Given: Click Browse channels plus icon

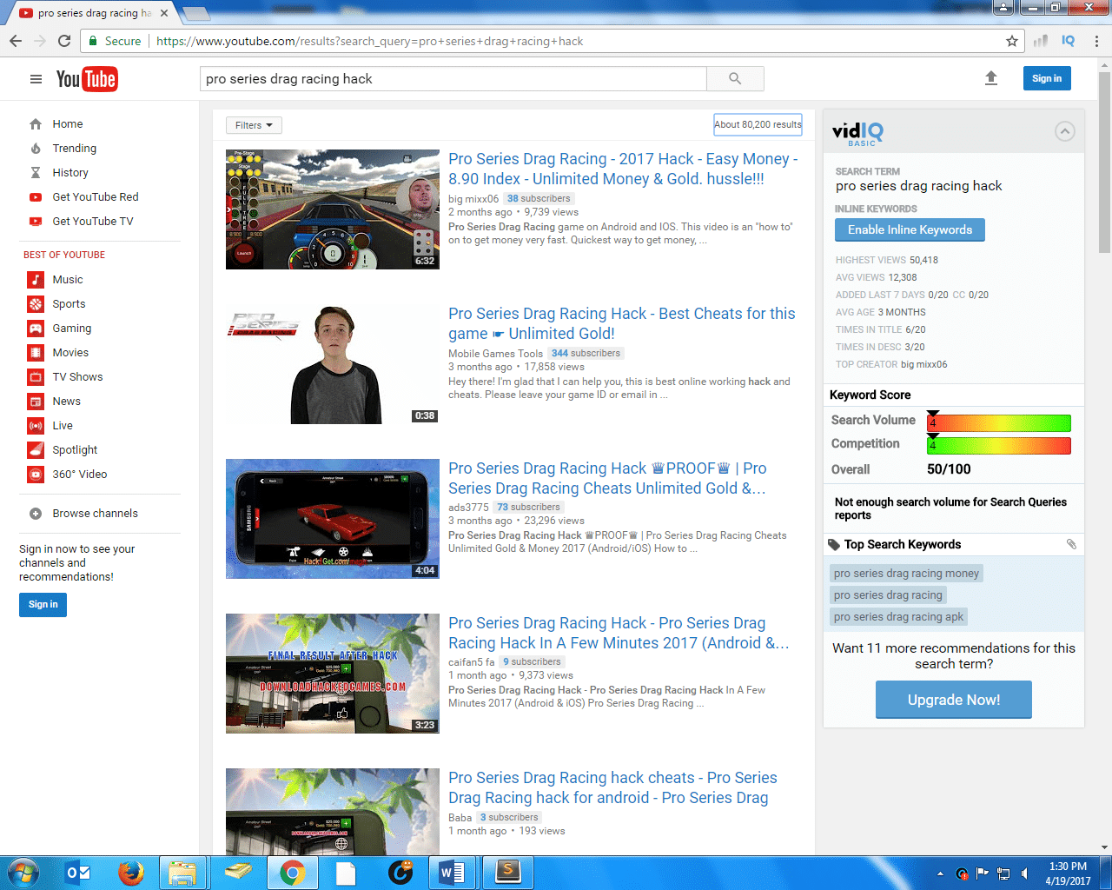Looking at the screenshot, I should [36, 514].
